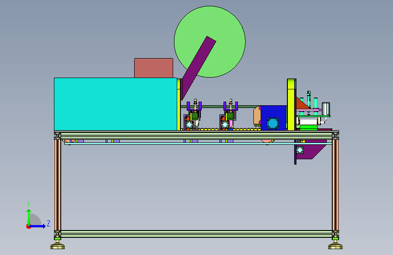393x255 pixels.
Task: Select the bright green base block at right
Action: point(309,127)
